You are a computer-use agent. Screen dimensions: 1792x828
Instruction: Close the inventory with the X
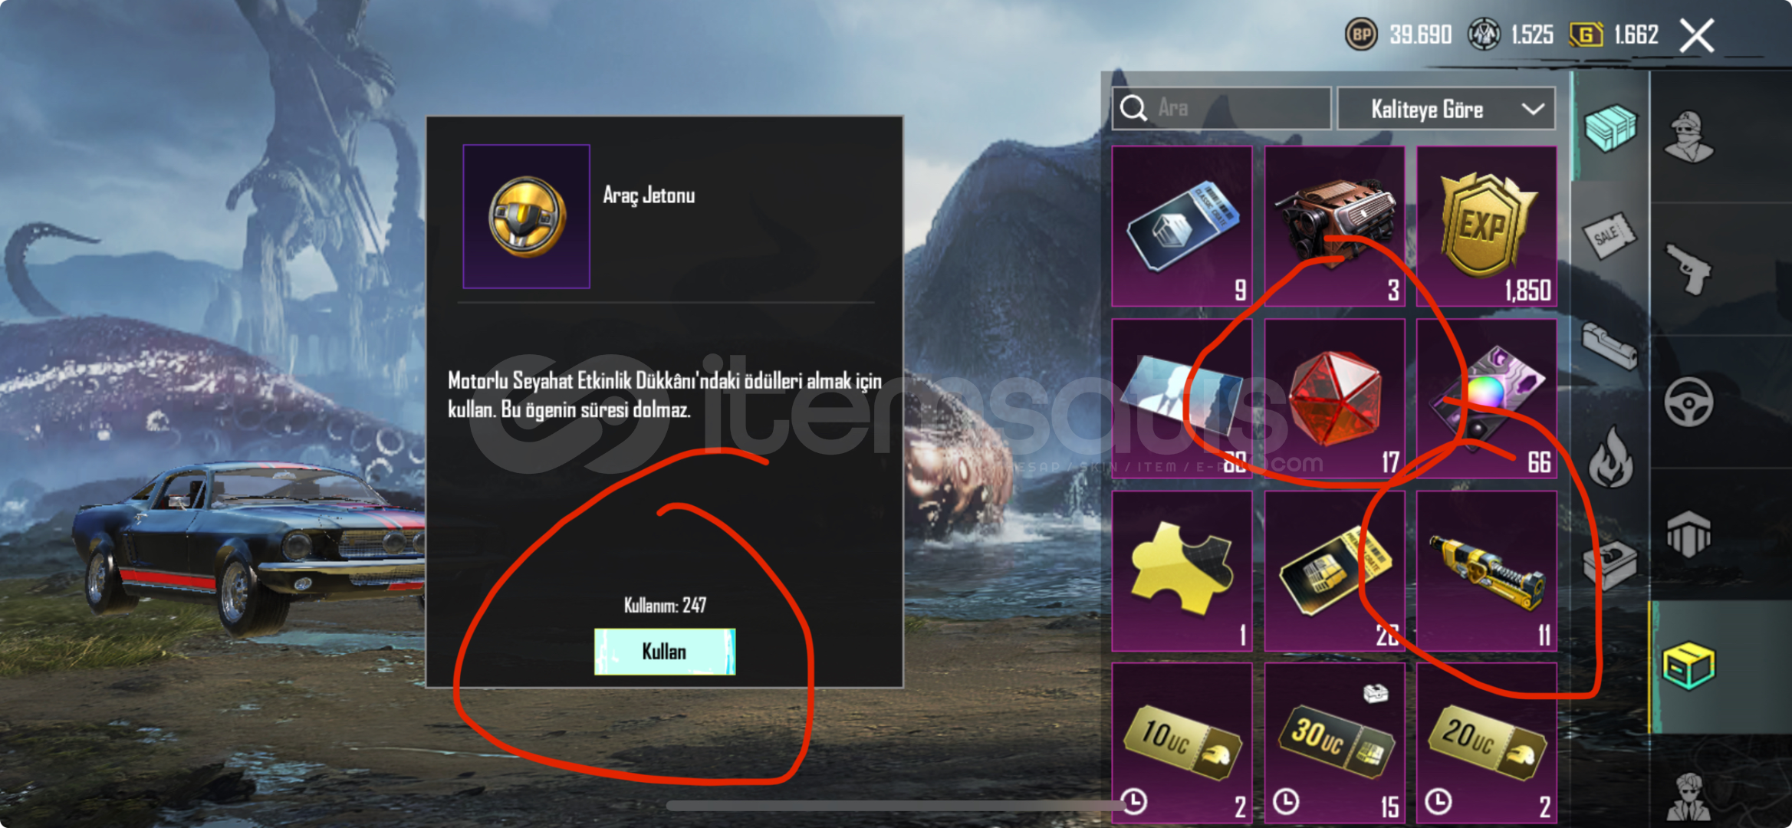pos(1696,35)
